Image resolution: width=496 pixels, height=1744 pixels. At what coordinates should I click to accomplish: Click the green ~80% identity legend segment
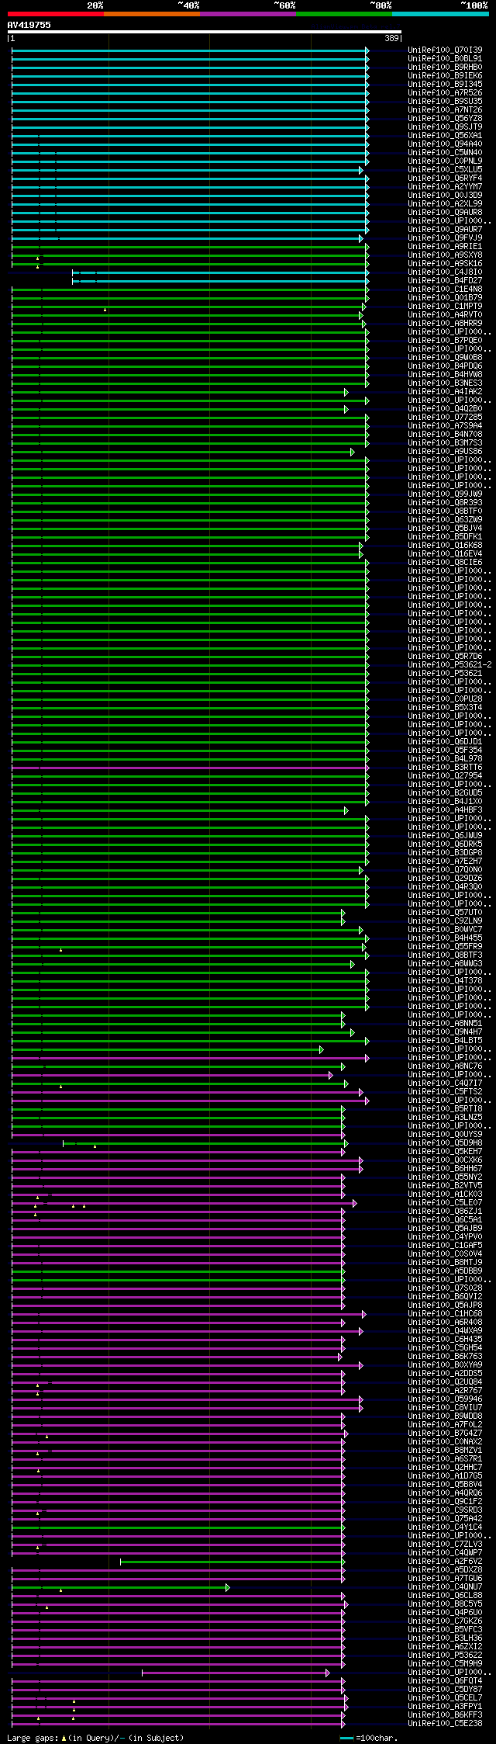(x=344, y=14)
